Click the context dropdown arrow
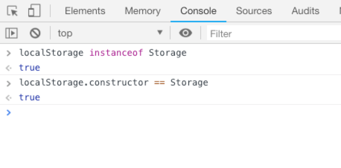 (x=160, y=33)
